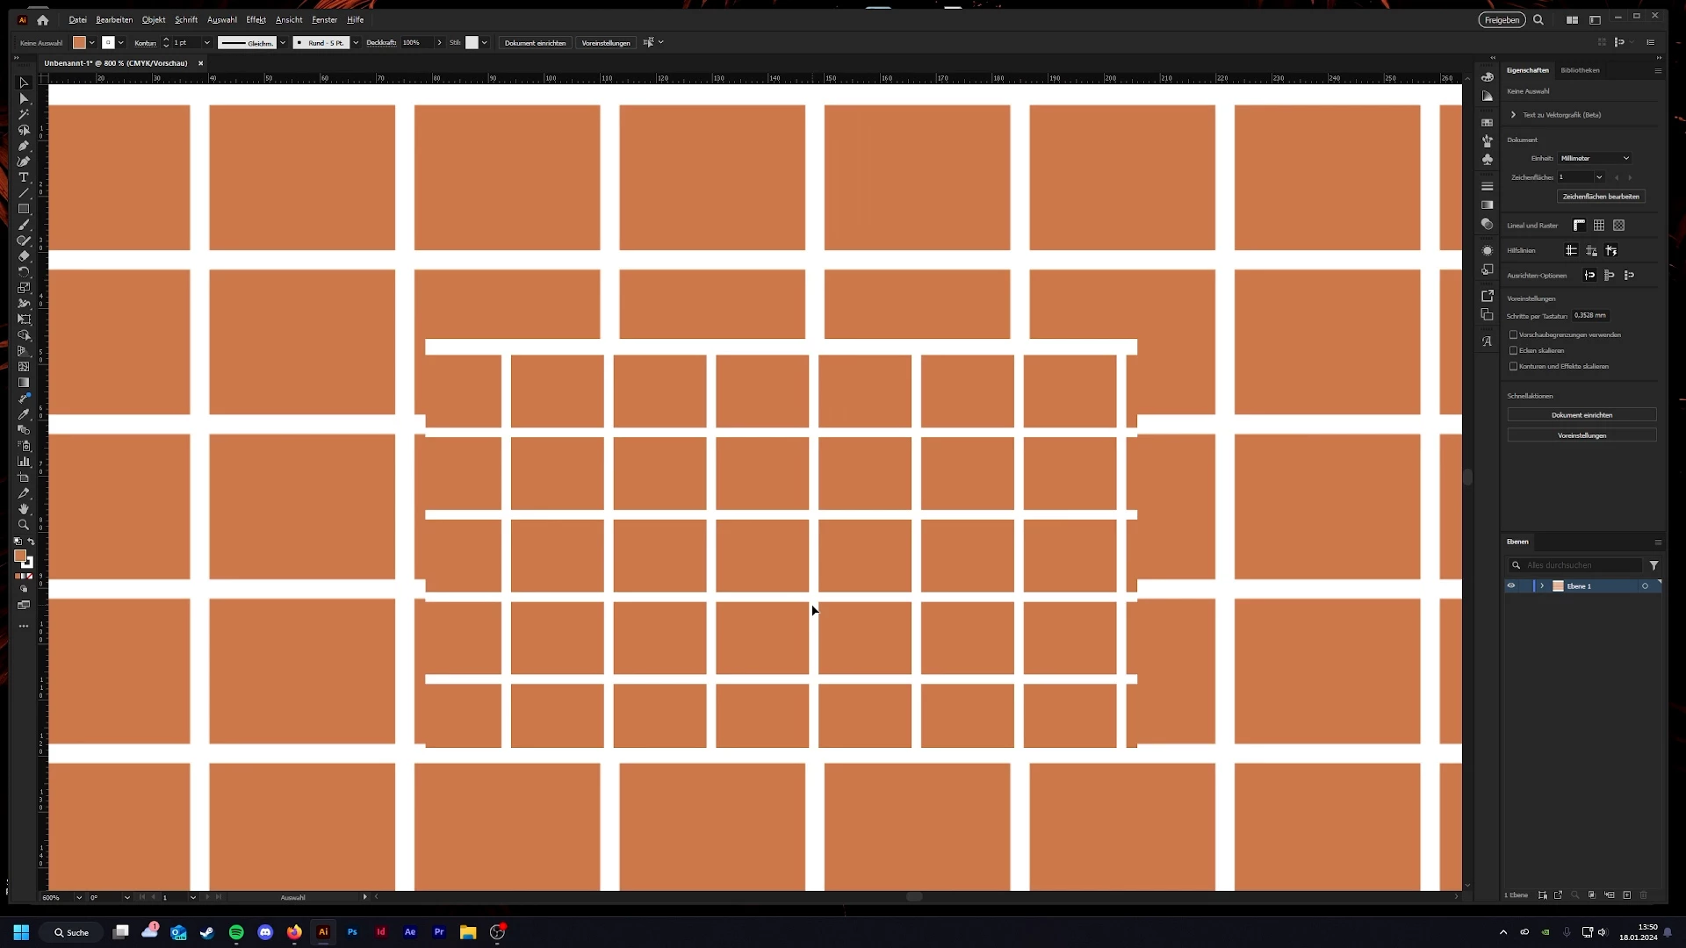Select the Hand tool
Screen dimensions: 1686x948
(x=24, y=509)
